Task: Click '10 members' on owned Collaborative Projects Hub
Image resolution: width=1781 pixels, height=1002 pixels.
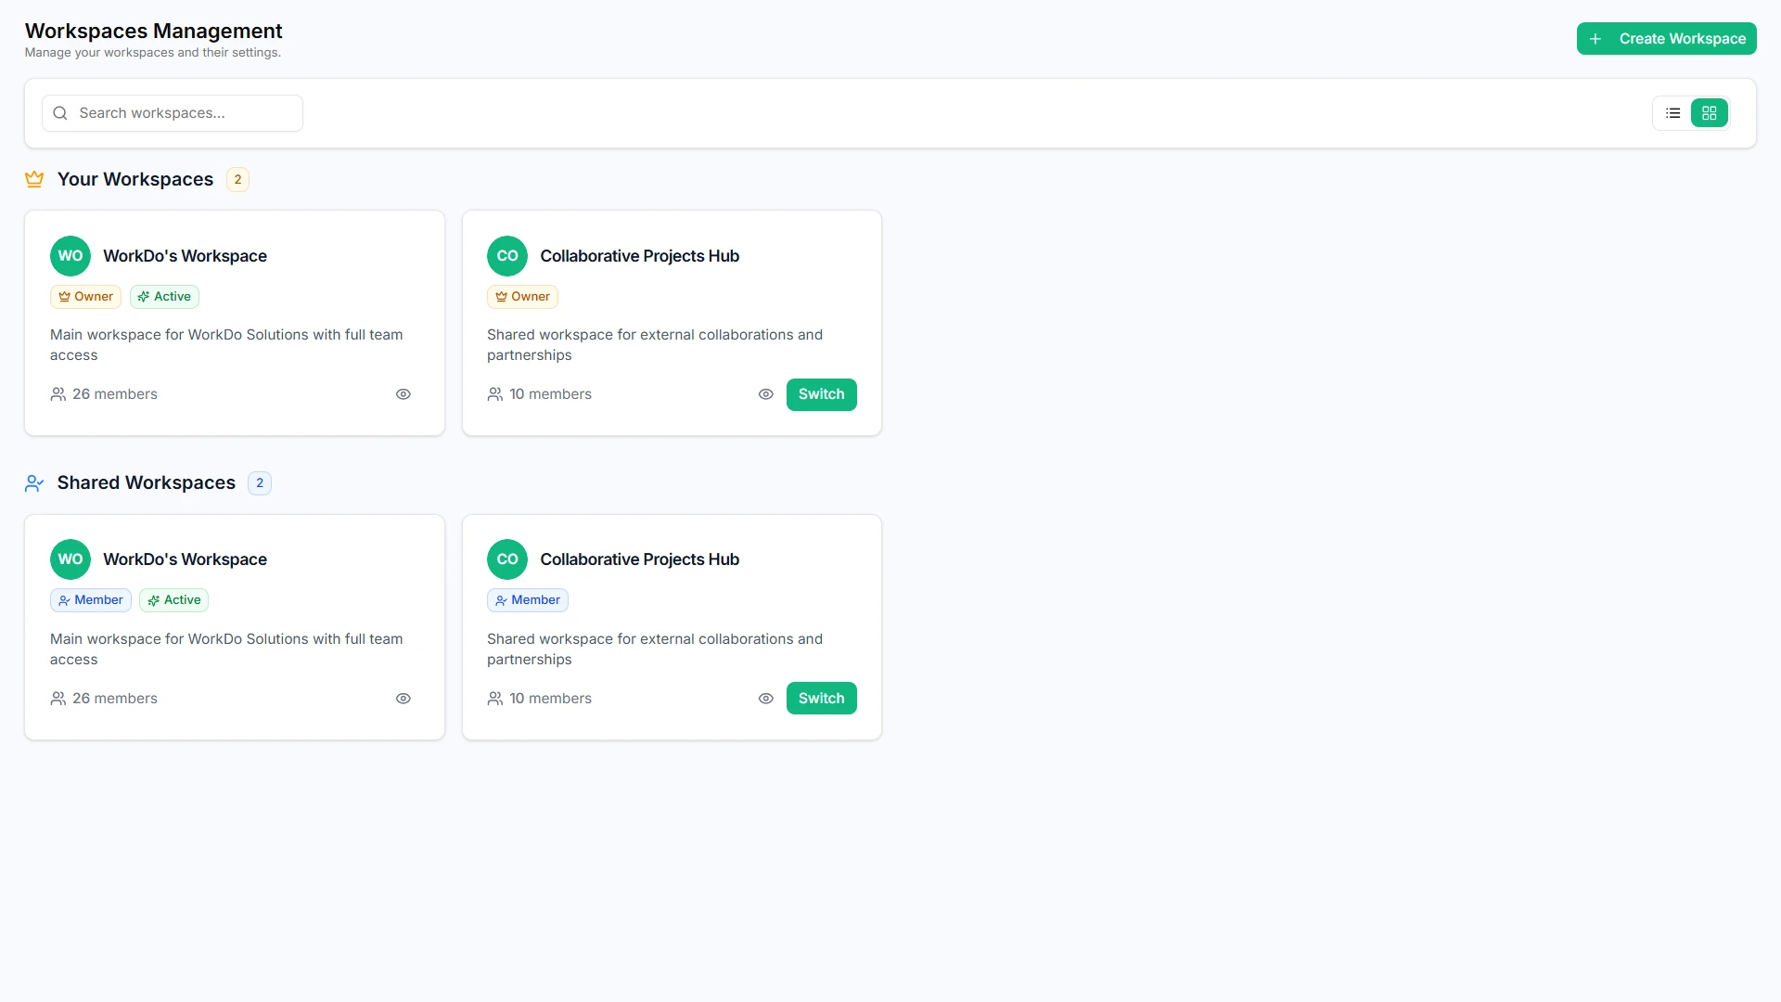Action: [x=550, y=394]
